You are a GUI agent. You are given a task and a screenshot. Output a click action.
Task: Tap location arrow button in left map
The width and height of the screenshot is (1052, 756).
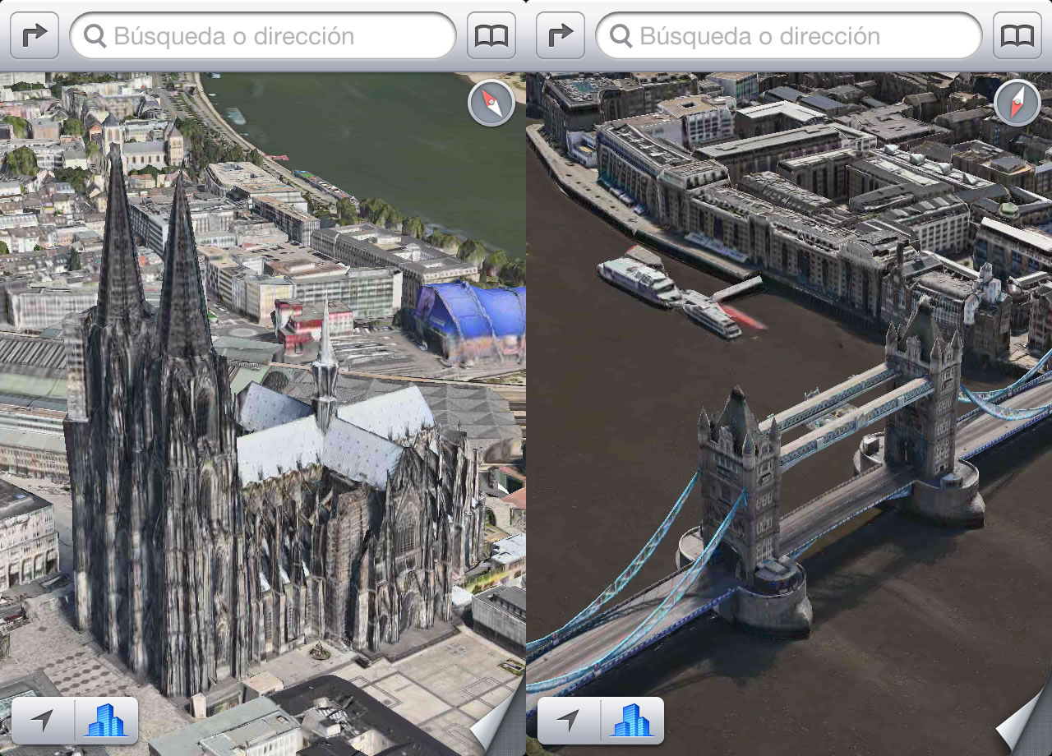[x=43, y=721]
